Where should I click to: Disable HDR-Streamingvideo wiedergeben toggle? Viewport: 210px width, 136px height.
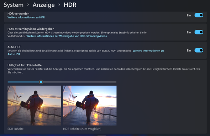pyautogui.click(x=199, y=32)
